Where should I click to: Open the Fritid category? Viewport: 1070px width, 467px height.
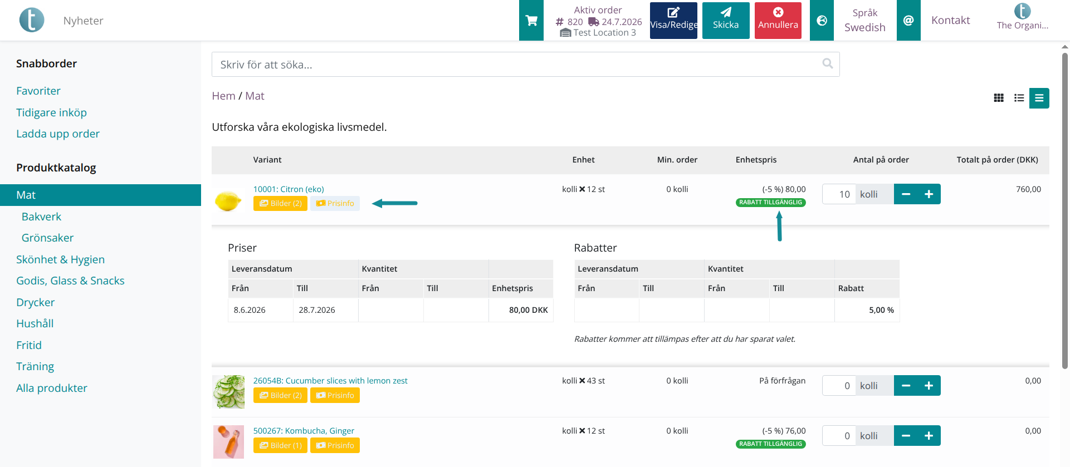tap(29, 345)
